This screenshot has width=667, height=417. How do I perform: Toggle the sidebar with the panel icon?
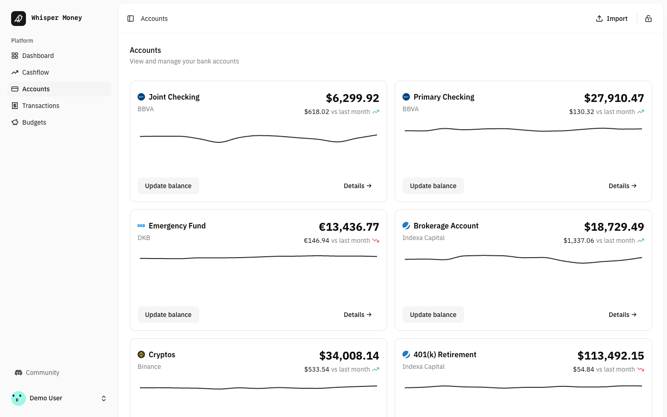point(131,19)
